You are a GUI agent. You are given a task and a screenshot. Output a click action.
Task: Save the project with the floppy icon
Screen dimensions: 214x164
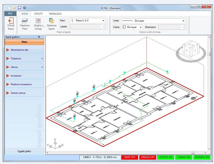20,8
